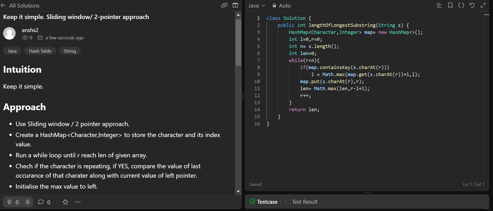Click the username ansh s2
493x211 pixels.
[30, 30]
